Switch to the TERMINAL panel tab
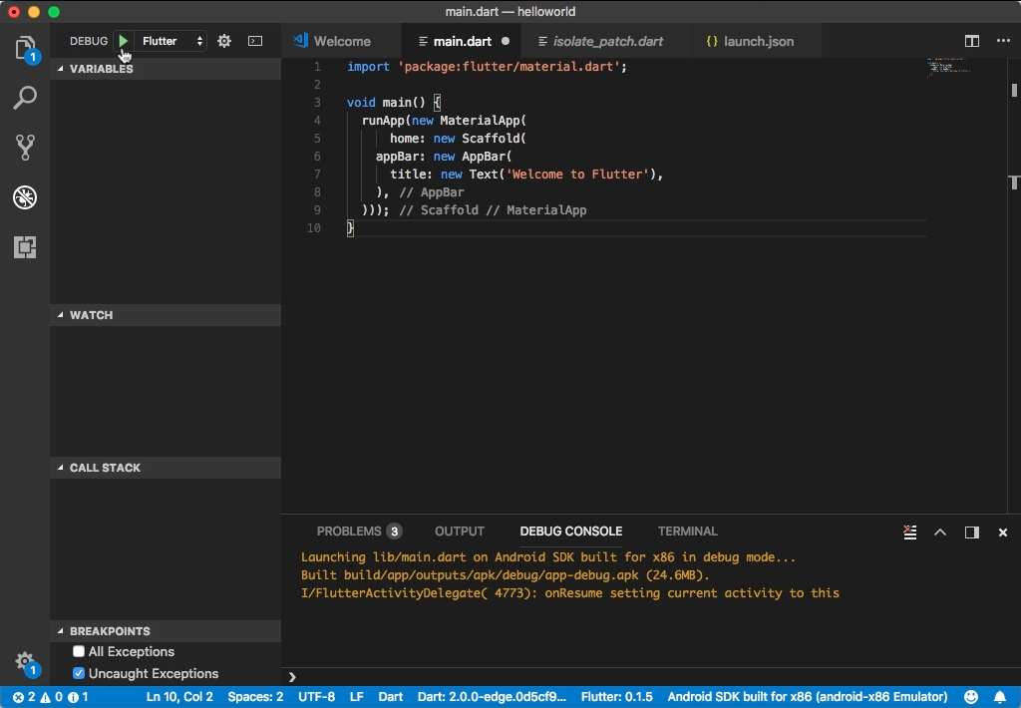The image size is (1021, 708). tap(688, 531)
